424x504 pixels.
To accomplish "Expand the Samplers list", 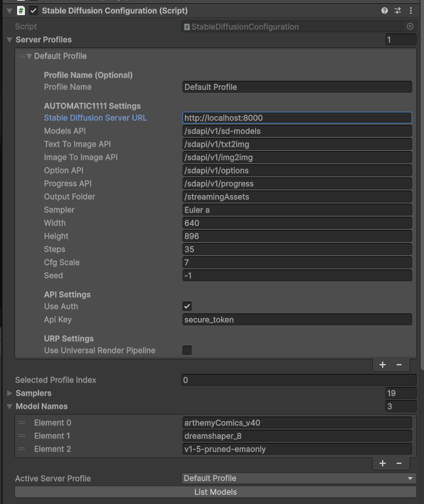I will pyautogui.click(x=9, y=393).
